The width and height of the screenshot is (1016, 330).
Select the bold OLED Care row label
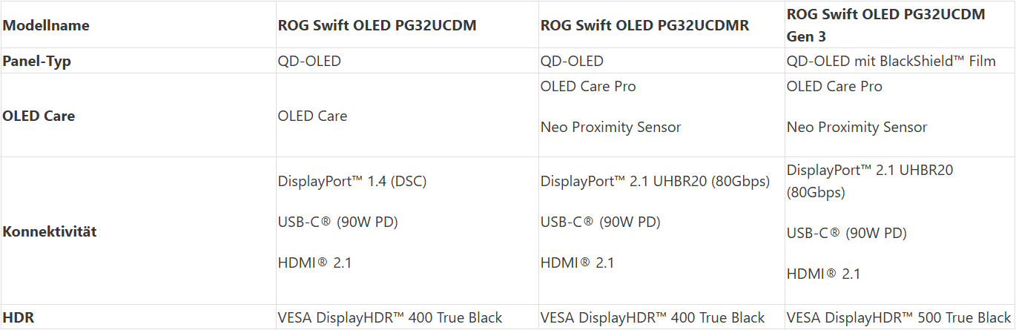39,116
